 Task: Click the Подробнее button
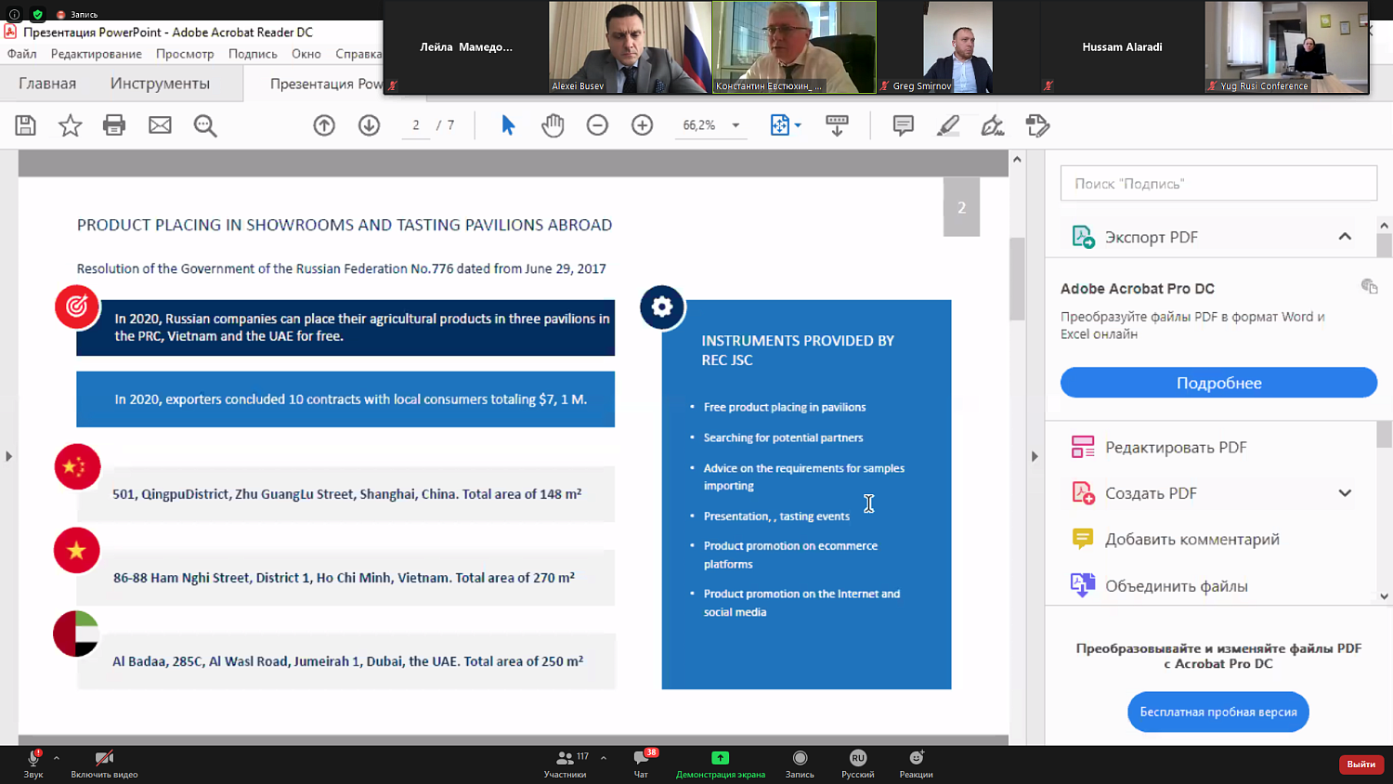[x=1218, y=383]
